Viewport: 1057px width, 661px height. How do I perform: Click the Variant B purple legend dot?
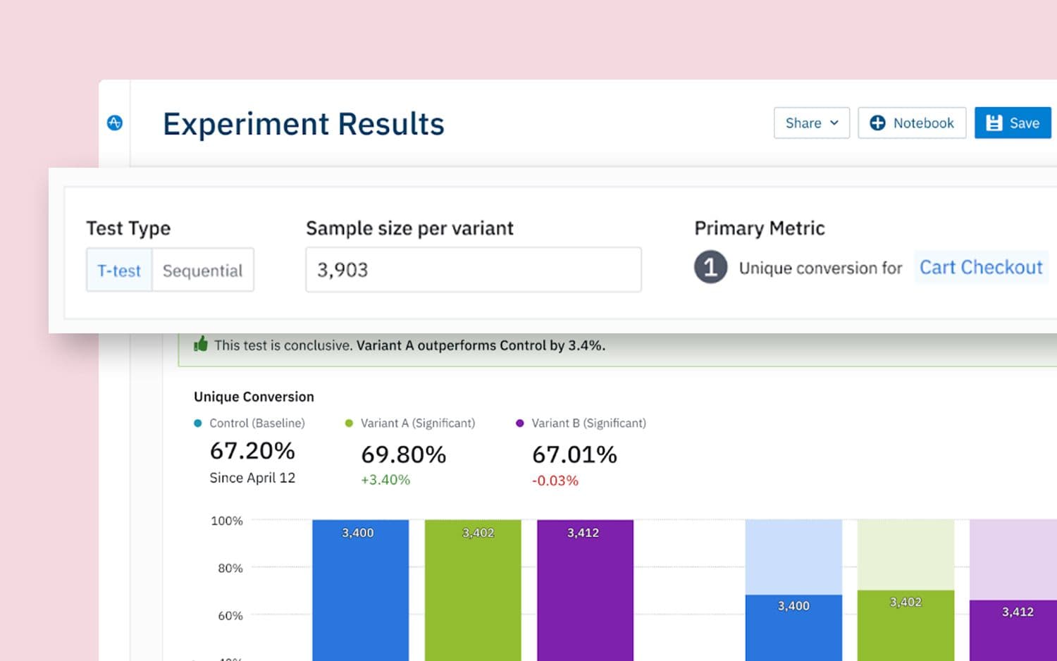click(x=520, y=423)
